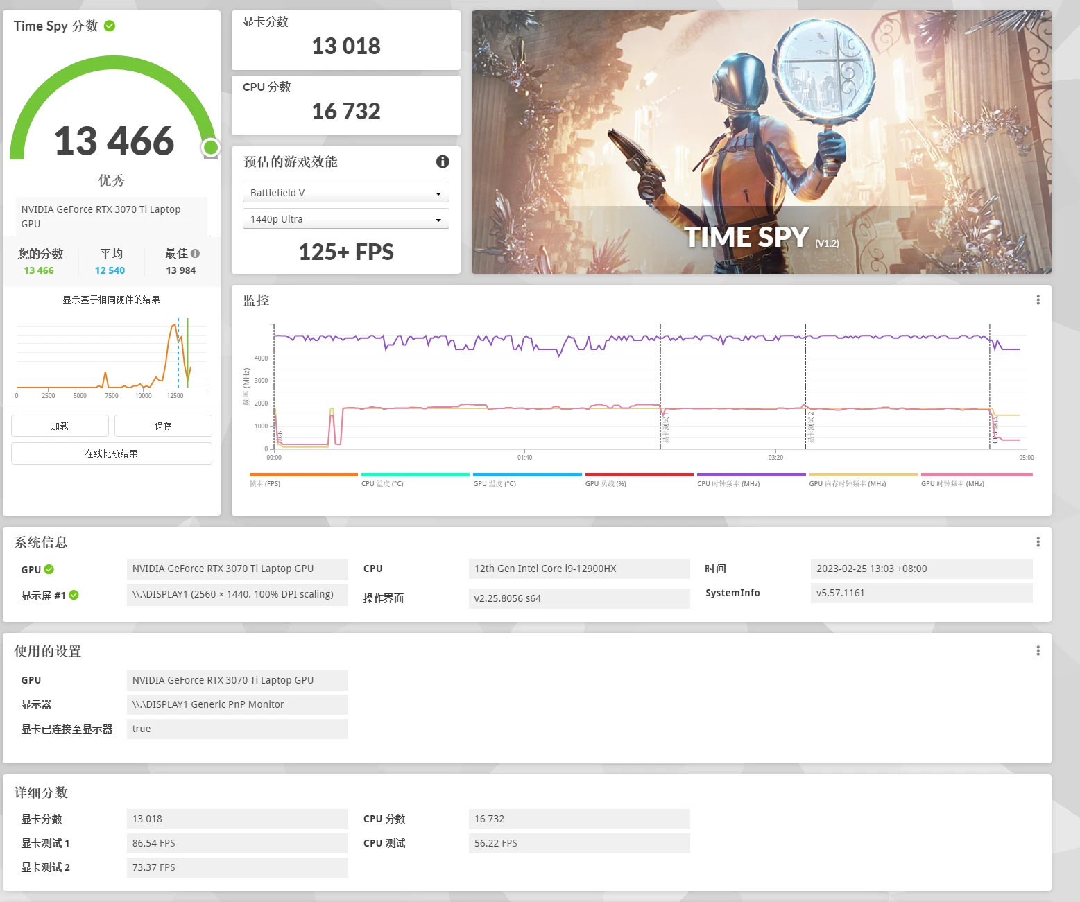Click the true value for 显卡已连接至显示器
This screenshot has height=902, width=1080.
(x=237, y=729)
